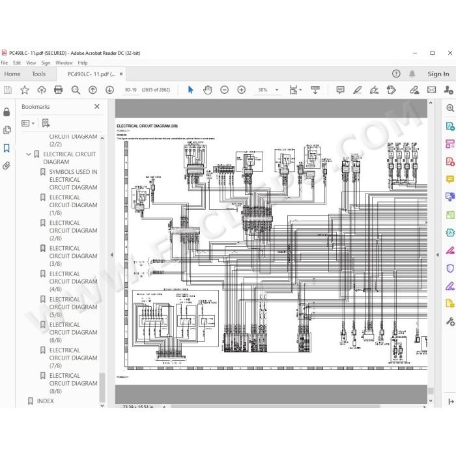Image resolution: width=456 pixels, height=456 pixels.
Task: Open bookmark ELECTRICAL CIRCUIT DIAGRAM (1/8)
Action: tap(73, 205)
